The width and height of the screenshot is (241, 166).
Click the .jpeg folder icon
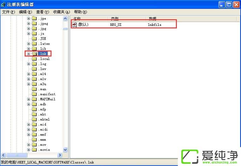[x=34, y=23]
